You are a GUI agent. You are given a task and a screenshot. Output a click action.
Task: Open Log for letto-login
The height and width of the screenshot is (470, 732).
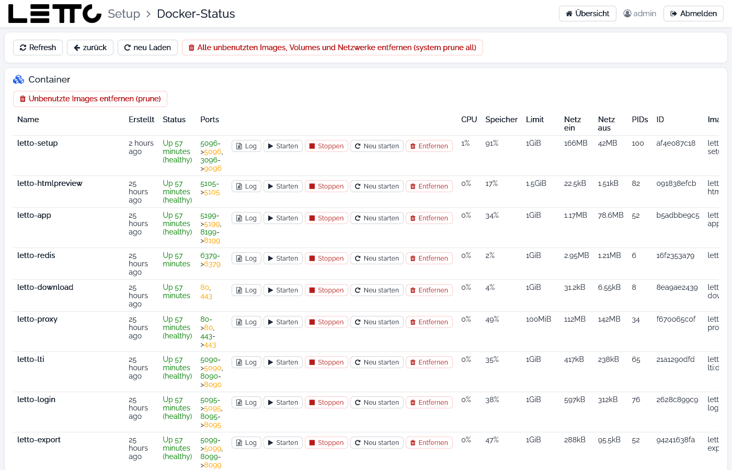click(x=246, y=403)
